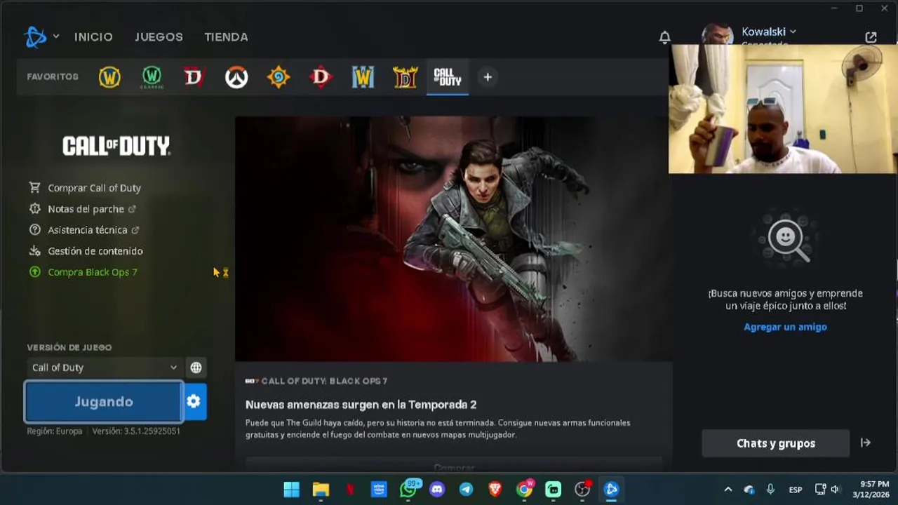Open the notifications bell
This screenshot has height=505, width=898.
tap(664, 37)
